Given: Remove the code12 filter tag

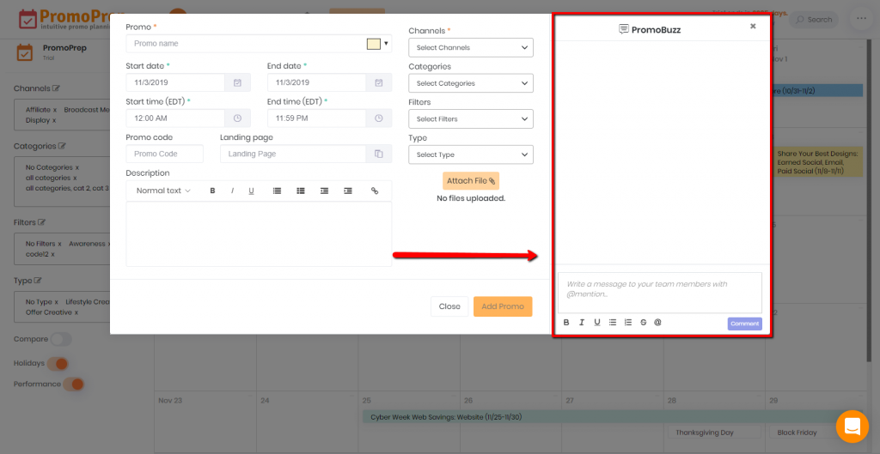Looking at the screenshot, I should click(52, 254).
